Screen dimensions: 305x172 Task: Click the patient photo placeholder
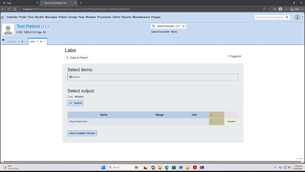(x=8, y=29)
